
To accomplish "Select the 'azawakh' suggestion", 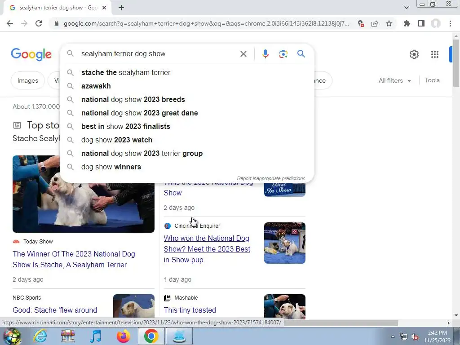I will (186, 86).
